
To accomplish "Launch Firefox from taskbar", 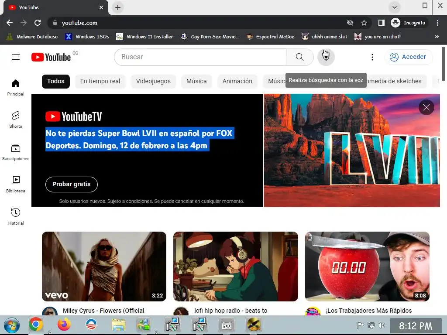I will [64, 325].
